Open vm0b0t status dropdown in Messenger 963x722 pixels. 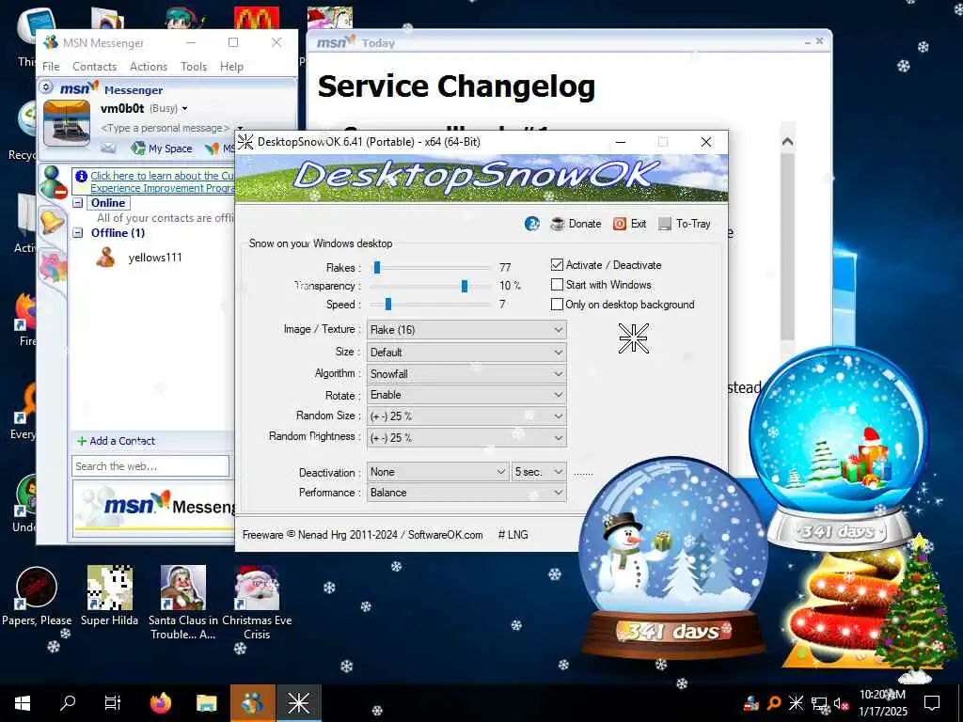tap(184, 109)
